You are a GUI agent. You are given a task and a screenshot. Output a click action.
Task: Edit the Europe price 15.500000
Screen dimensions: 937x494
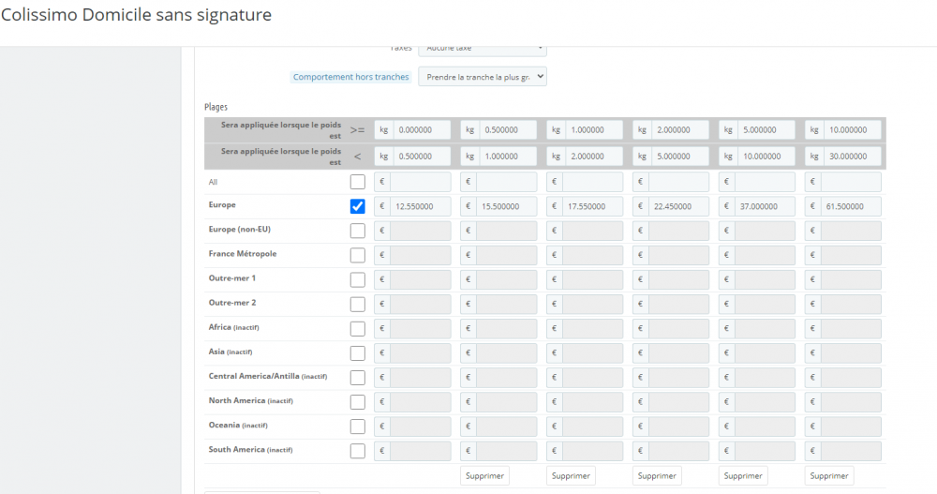[506, 206]
